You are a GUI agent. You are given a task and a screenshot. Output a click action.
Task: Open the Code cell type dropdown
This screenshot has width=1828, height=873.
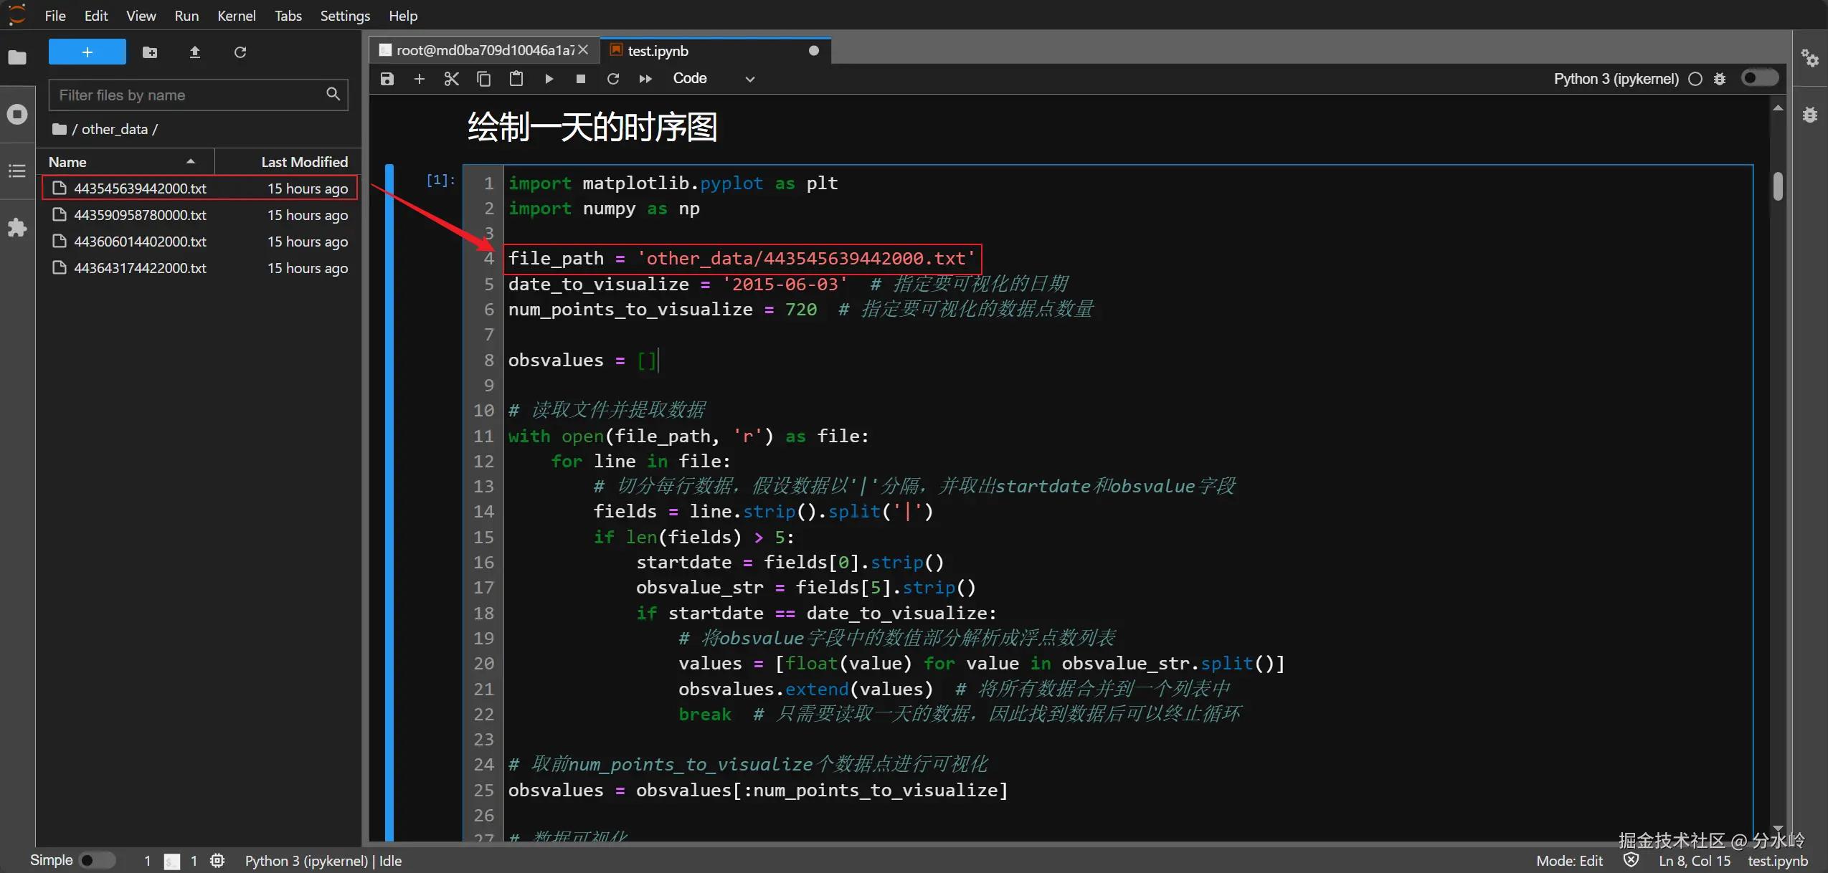714,79
